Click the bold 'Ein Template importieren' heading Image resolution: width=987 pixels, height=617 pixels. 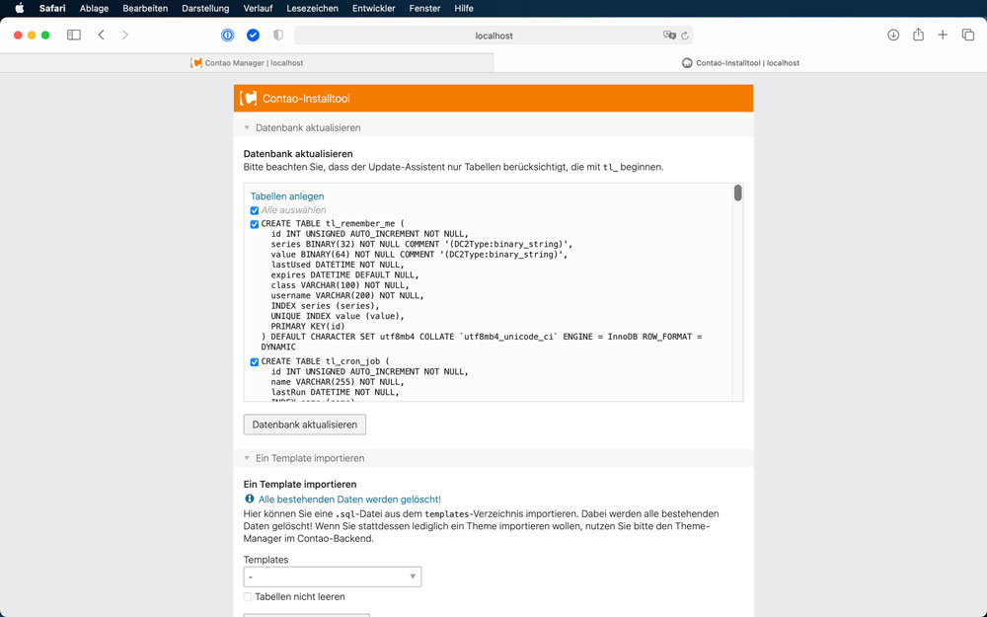pos(300,484)
